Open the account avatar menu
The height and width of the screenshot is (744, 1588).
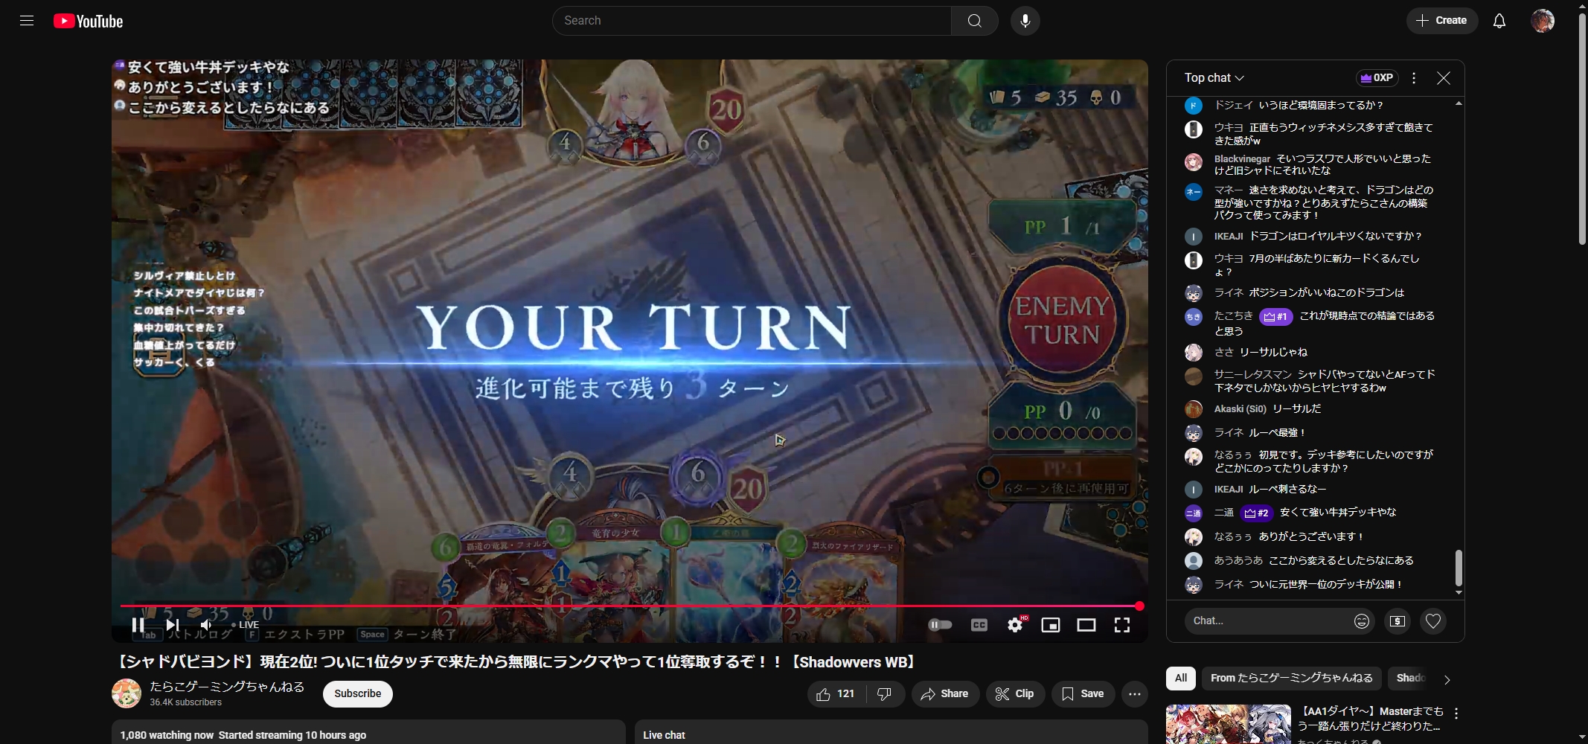click(x=1542, y=21)
